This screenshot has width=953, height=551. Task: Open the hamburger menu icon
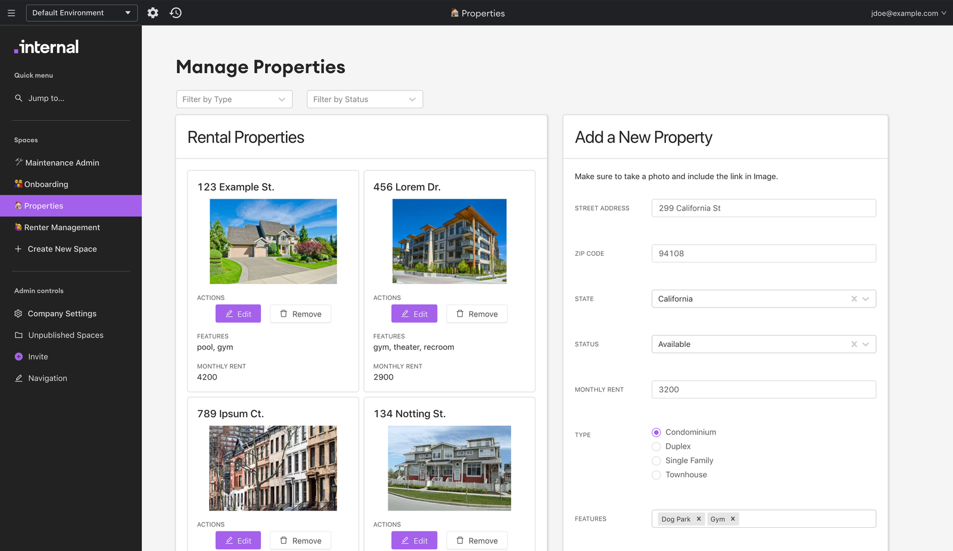11,12
